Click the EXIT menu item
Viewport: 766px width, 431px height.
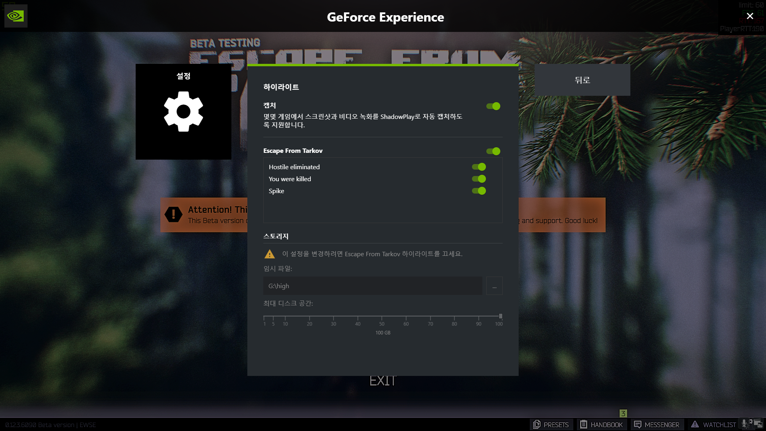(x=383, y=381)
